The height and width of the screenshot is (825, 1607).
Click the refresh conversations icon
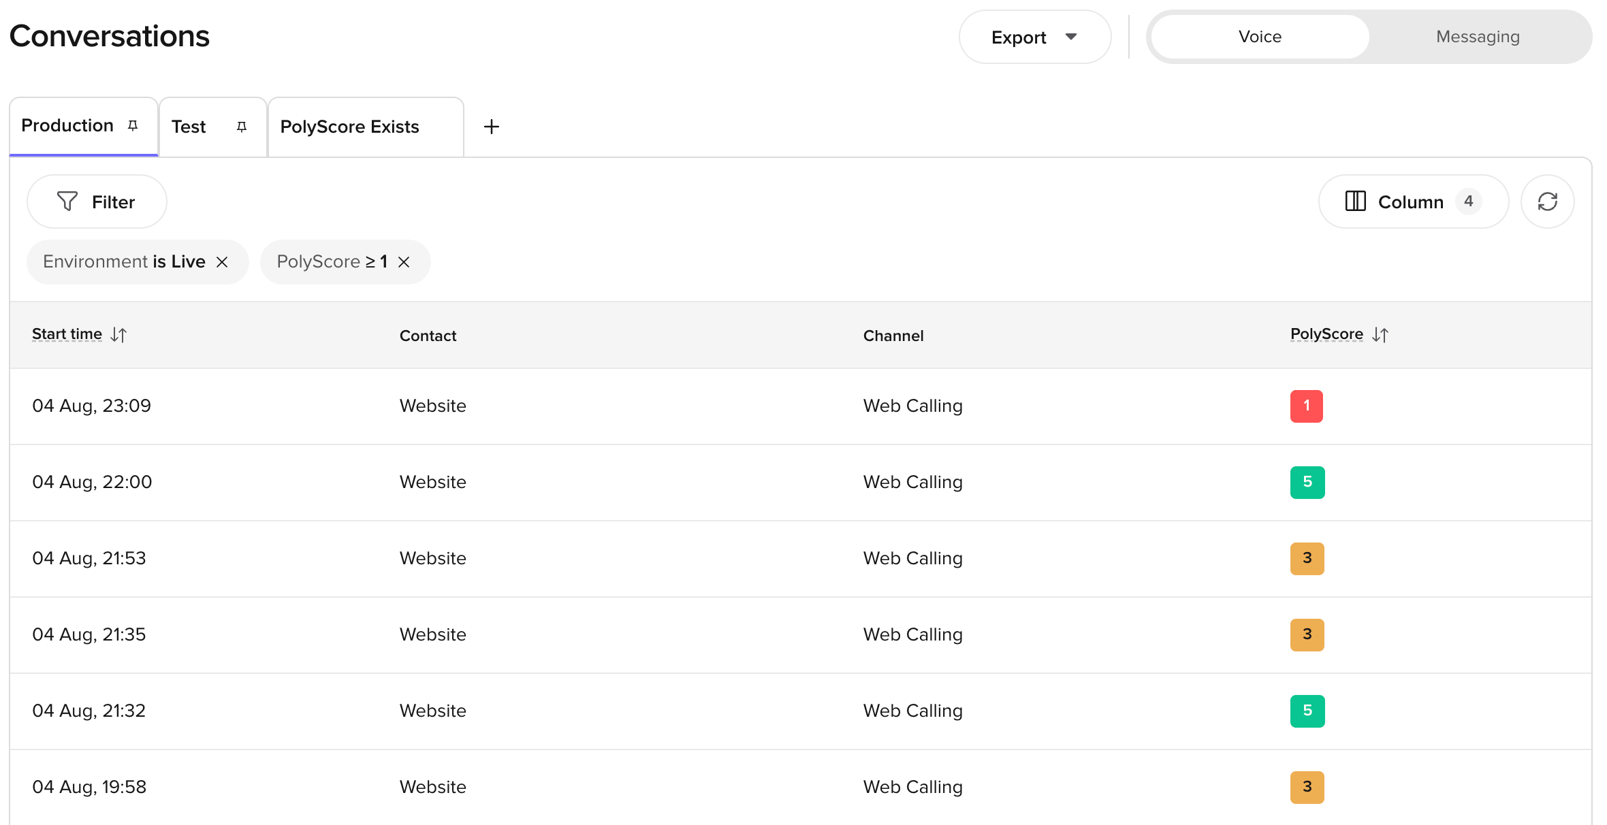click(1547, 201)
